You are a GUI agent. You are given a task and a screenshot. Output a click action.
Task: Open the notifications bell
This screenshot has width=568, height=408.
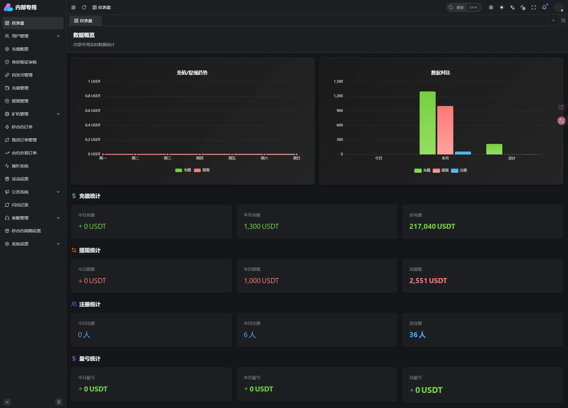(544, 7)
